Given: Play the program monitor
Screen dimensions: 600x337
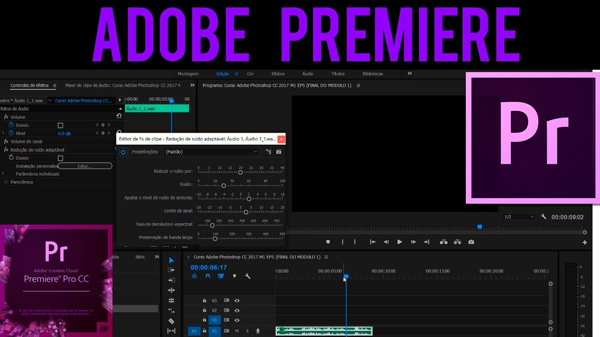Looking at the screenshot, I should 399,242.
